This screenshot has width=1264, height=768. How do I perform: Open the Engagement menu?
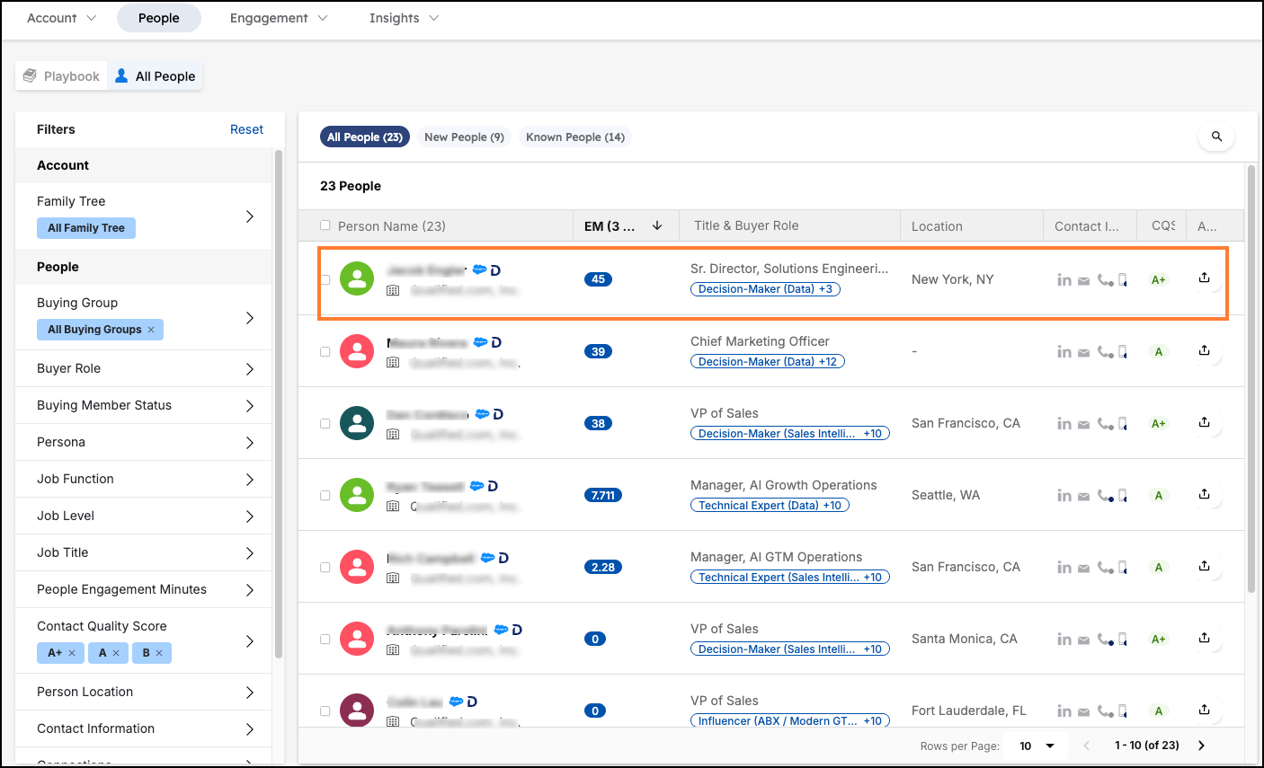pos(279,18)
